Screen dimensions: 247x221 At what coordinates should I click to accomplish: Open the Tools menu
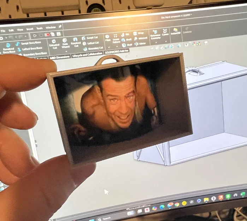pos(39,28)
